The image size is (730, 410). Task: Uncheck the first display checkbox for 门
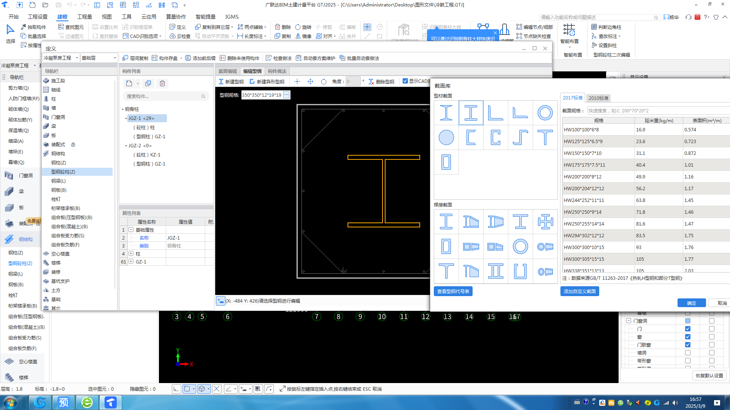(688, 329)
